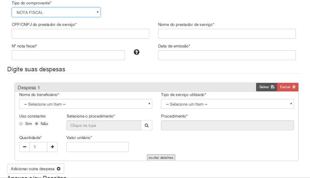Focus the CPF/CNPJ do prestador field
310x178 pixels.
[80, 34]
